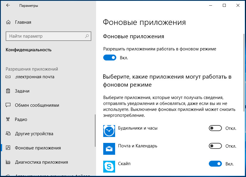Click the main content scrollbar
Viewport: 246px width, 177px height.
point(244,73)
